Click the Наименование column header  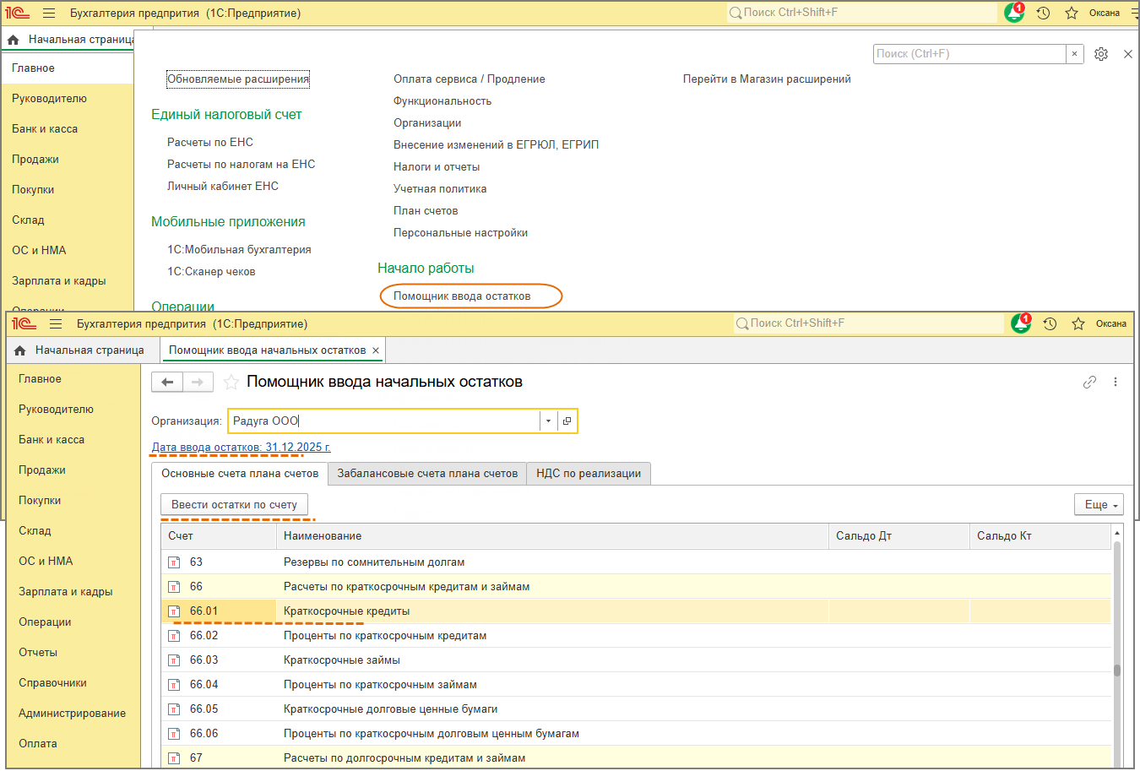[x=552, y=536]
